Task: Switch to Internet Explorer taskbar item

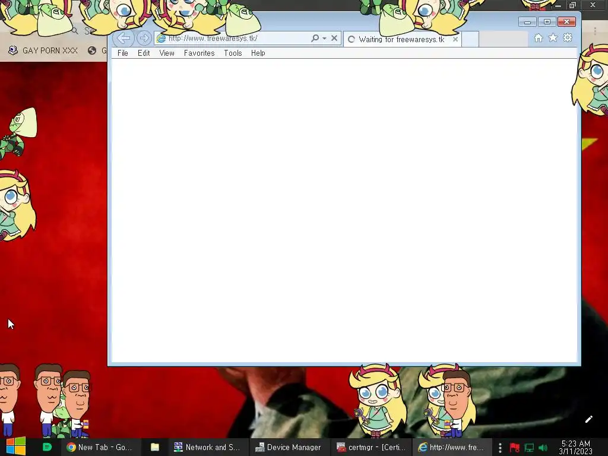Action: (452, 447)
